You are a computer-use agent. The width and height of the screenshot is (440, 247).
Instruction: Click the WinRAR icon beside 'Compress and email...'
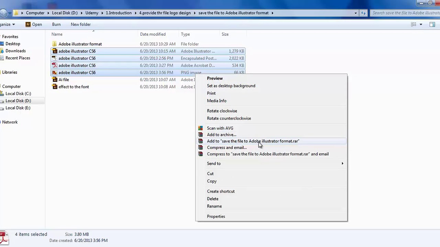coord(200,148)
